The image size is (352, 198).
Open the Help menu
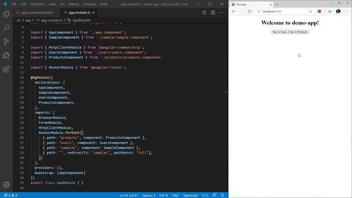coord(104,4)
